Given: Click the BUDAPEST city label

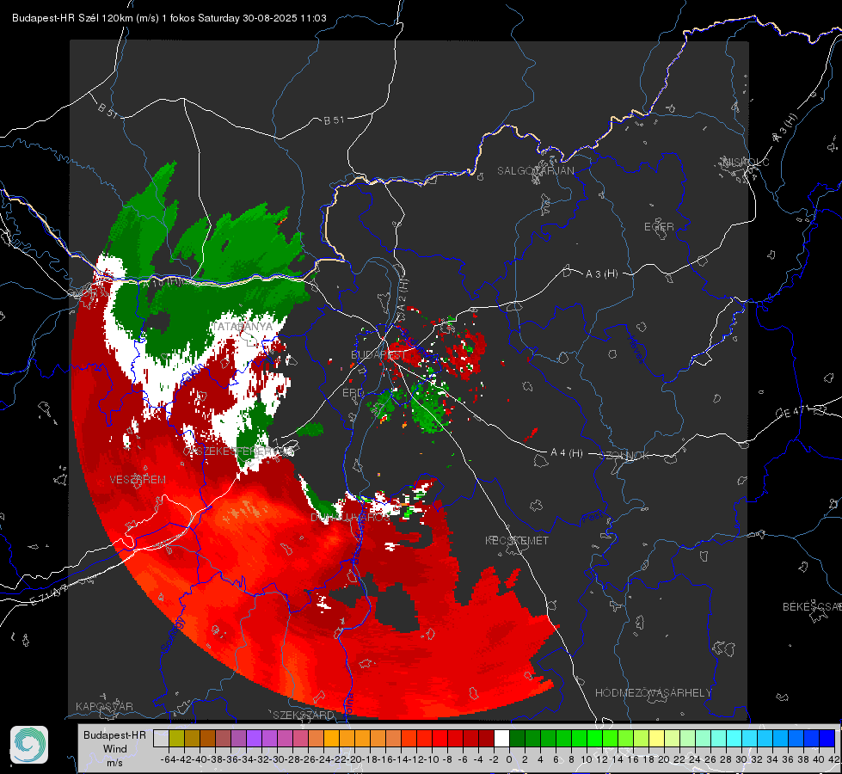Looking at the screenshot, I should (x=378, y=355).
